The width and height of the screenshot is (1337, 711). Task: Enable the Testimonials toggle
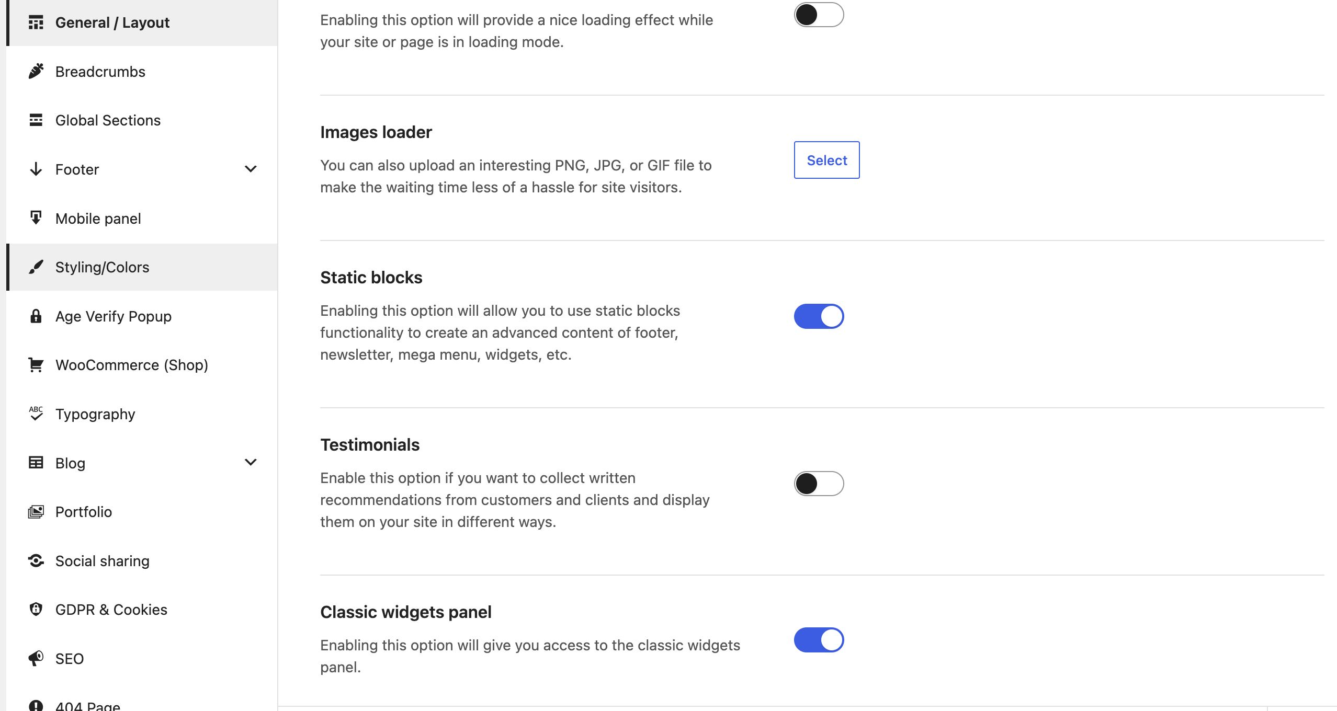[819, 484]
